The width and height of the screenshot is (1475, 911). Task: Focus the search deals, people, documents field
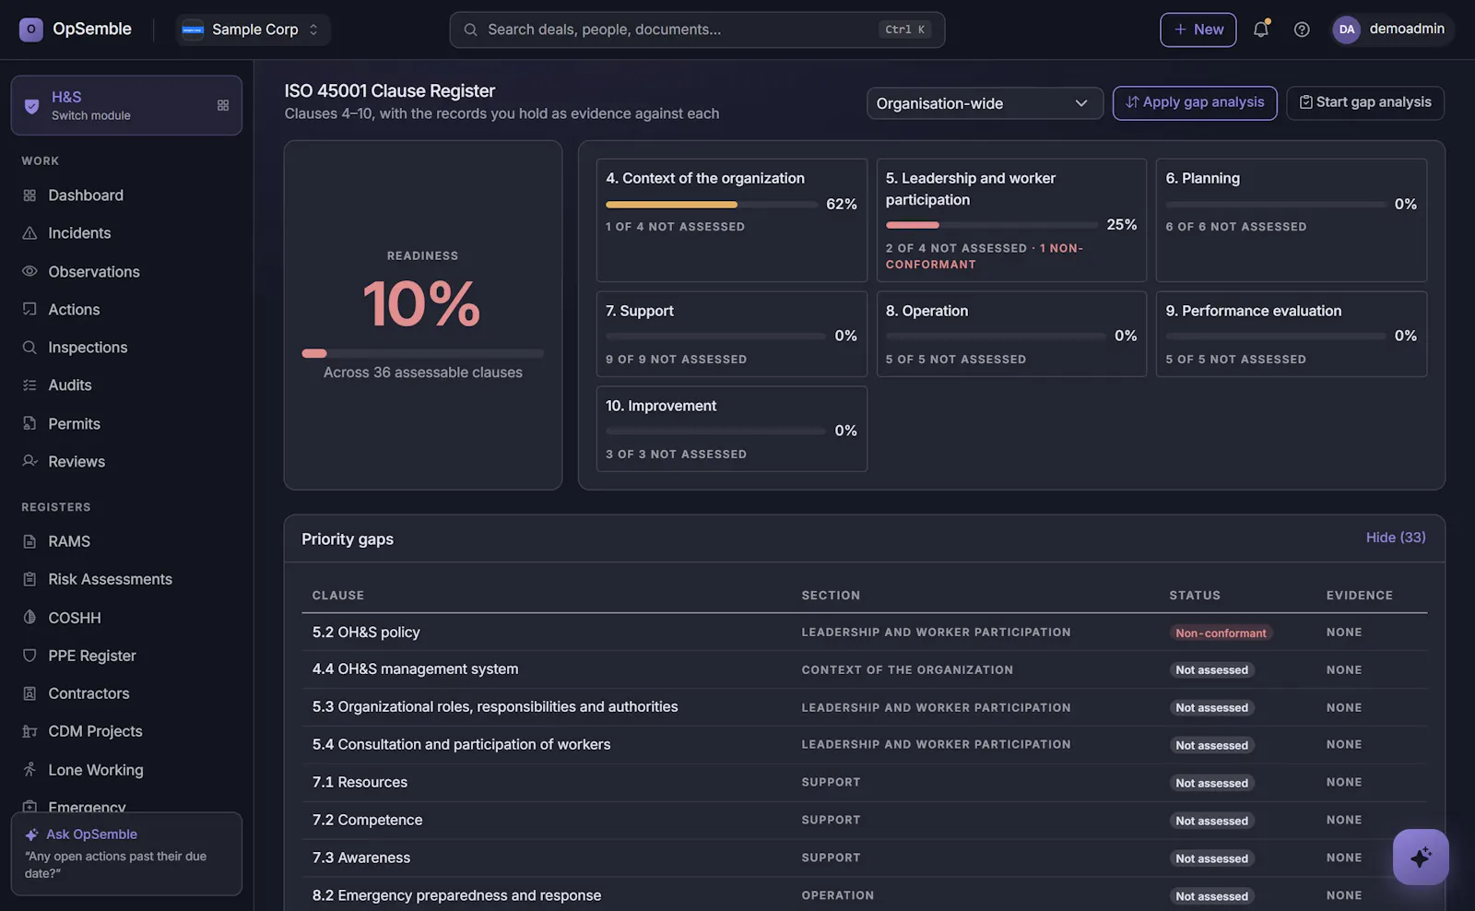(697, 30)
